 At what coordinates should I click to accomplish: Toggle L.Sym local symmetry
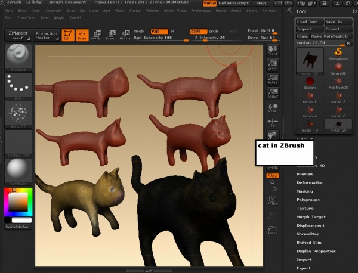pos(273,123)
